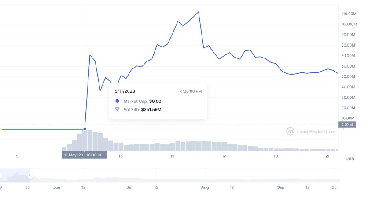Click the CoinMarketCap watermark text

(315, 131)
